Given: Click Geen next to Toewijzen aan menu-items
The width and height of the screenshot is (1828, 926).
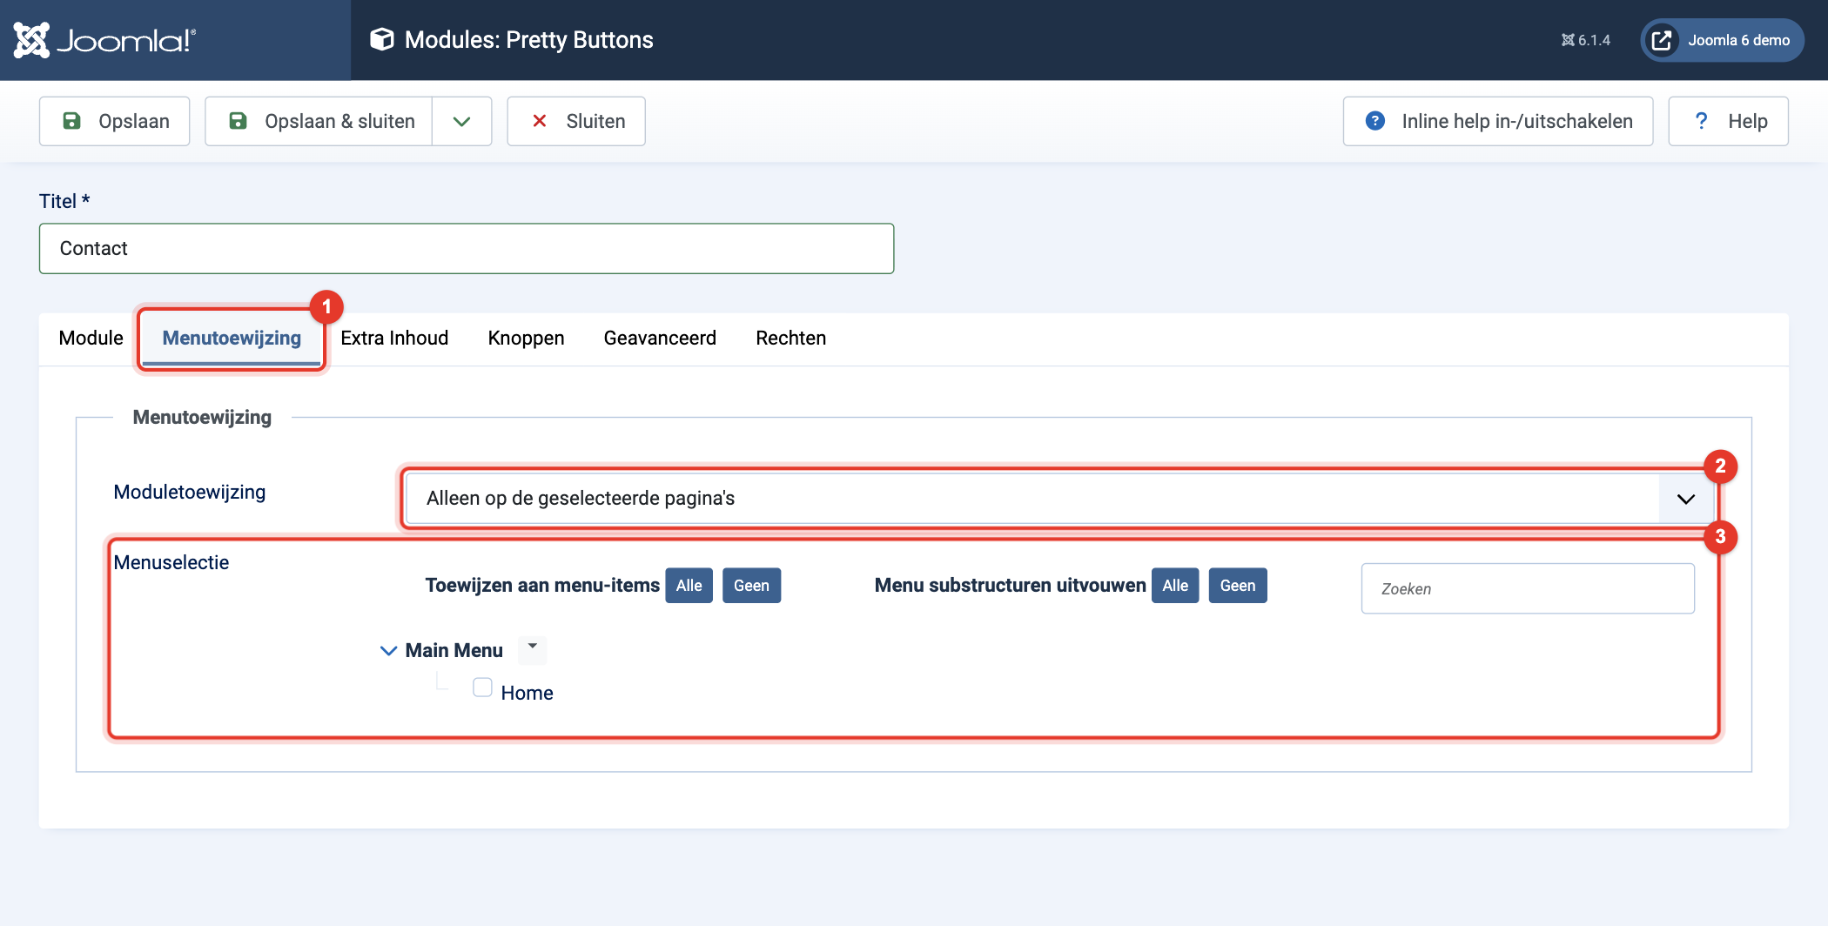Looking at the screenshot, I should pos(751,586).
